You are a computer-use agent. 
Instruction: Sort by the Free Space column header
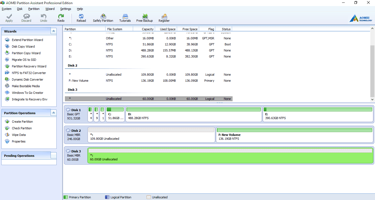pyautogui.click(x=188, y=29)
